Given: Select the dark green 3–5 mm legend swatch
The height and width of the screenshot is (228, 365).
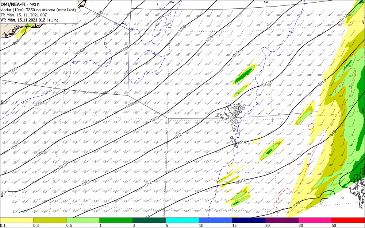Looking at the screenshot, I should point(149,220).
